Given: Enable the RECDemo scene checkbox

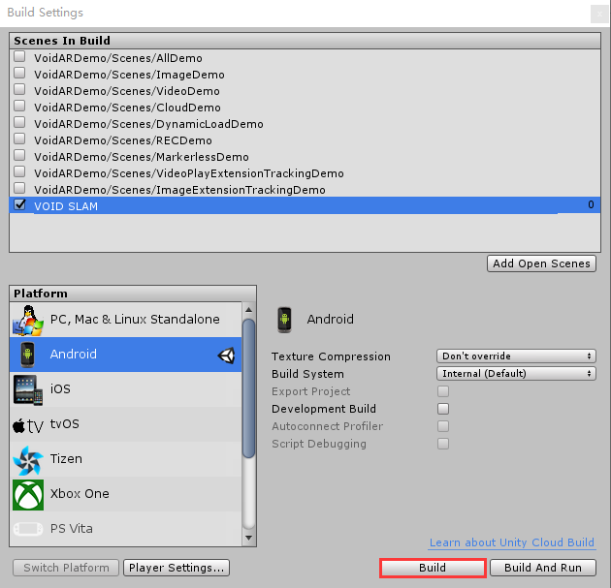Looking at the screenshot, I should click(x=19, y=139).
